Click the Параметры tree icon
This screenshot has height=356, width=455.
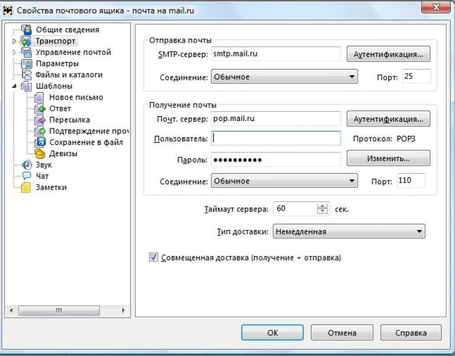pos(27,64)
